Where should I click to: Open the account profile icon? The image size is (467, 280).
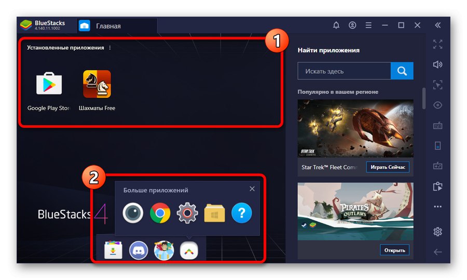point(352,25)
